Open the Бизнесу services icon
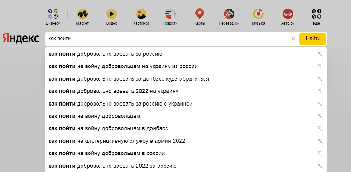351x172 pixels. [53, 14]
